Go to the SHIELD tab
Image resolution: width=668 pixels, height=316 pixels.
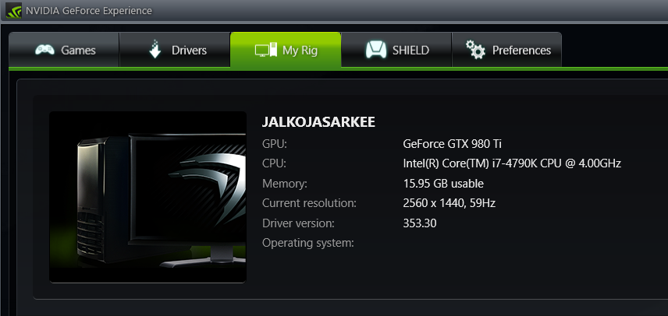410,51
